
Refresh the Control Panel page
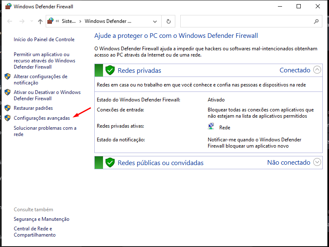[x=169, y=22]
